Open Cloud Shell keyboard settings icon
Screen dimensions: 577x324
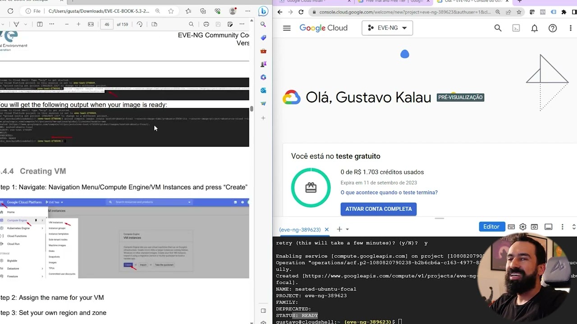click(x=511, y=227)
